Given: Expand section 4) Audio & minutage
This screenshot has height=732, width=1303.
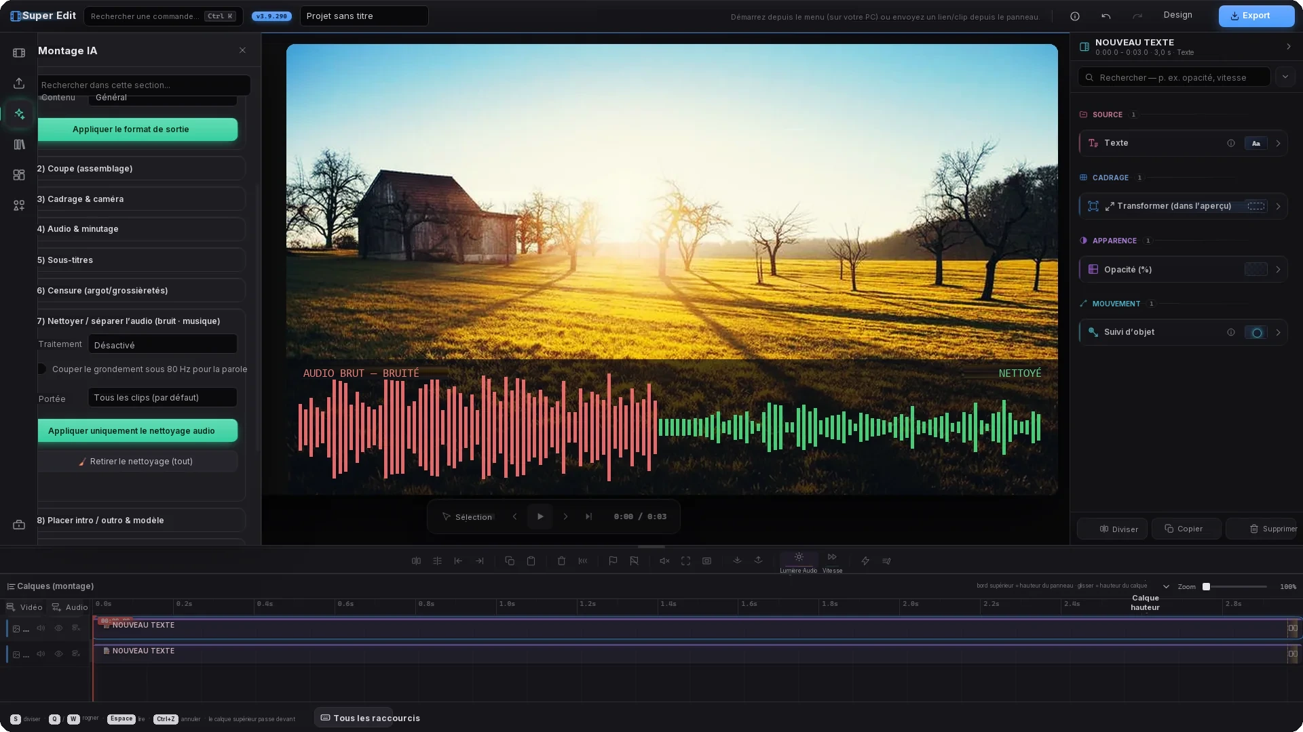Looking at the screenshot, I should click(x=140, y=229).
